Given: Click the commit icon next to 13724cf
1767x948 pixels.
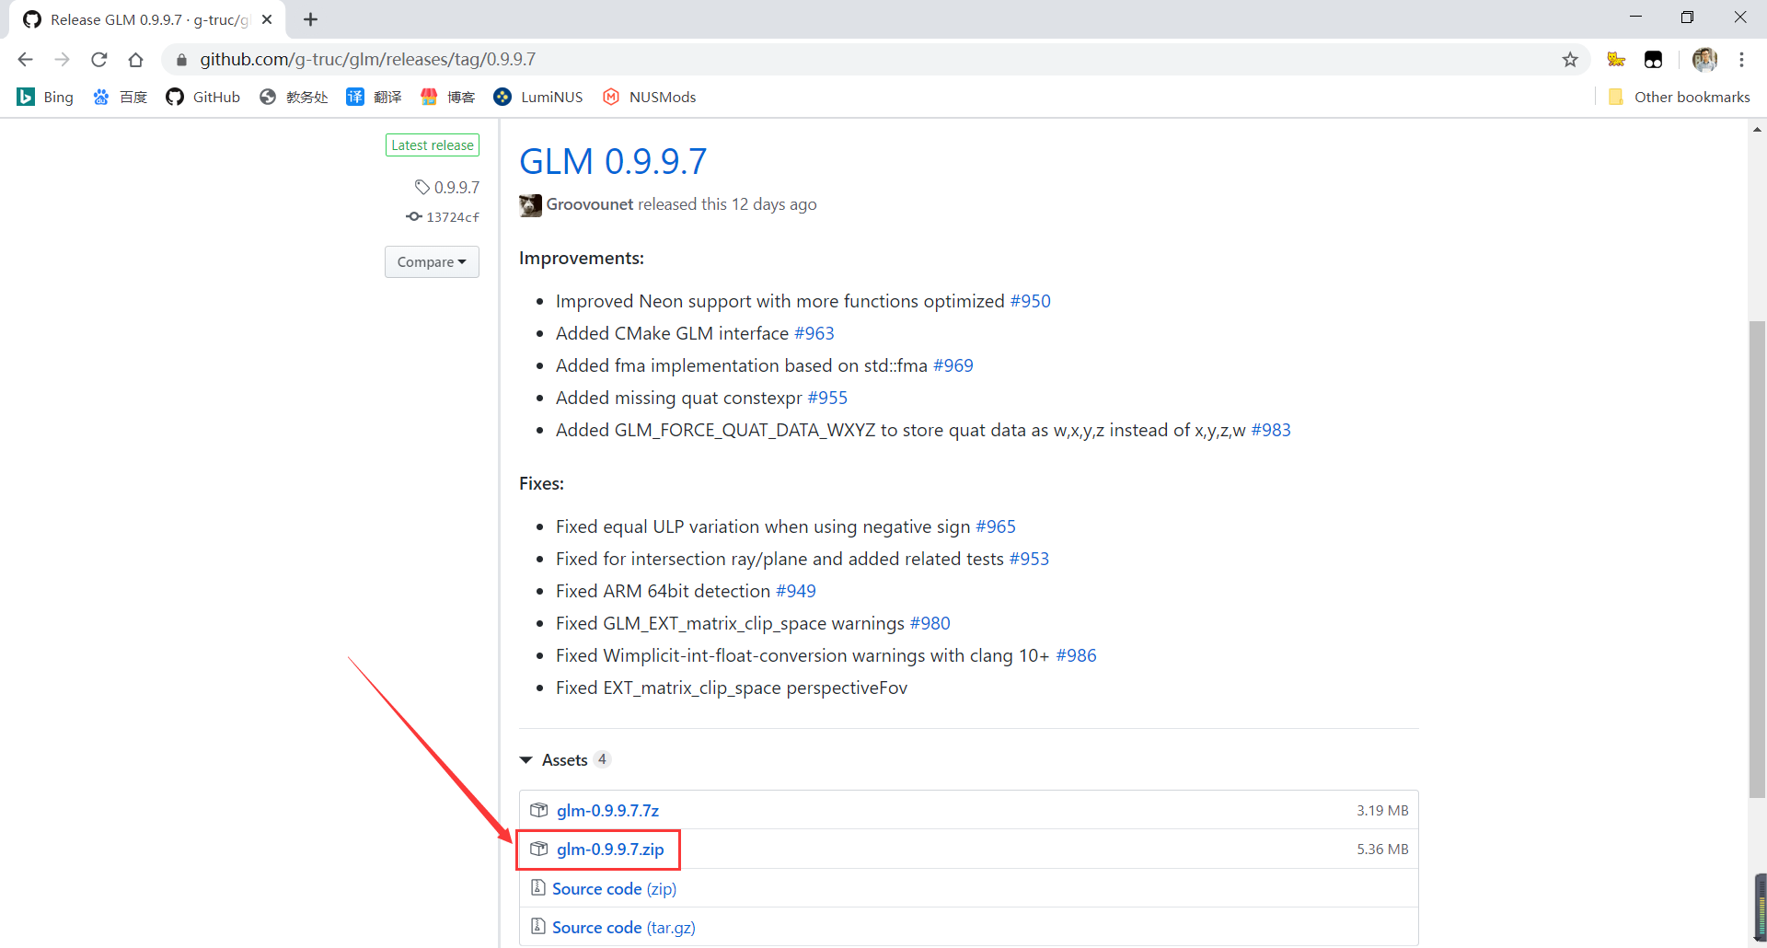Looking at the screenshot, I should [x=414, y=216].
